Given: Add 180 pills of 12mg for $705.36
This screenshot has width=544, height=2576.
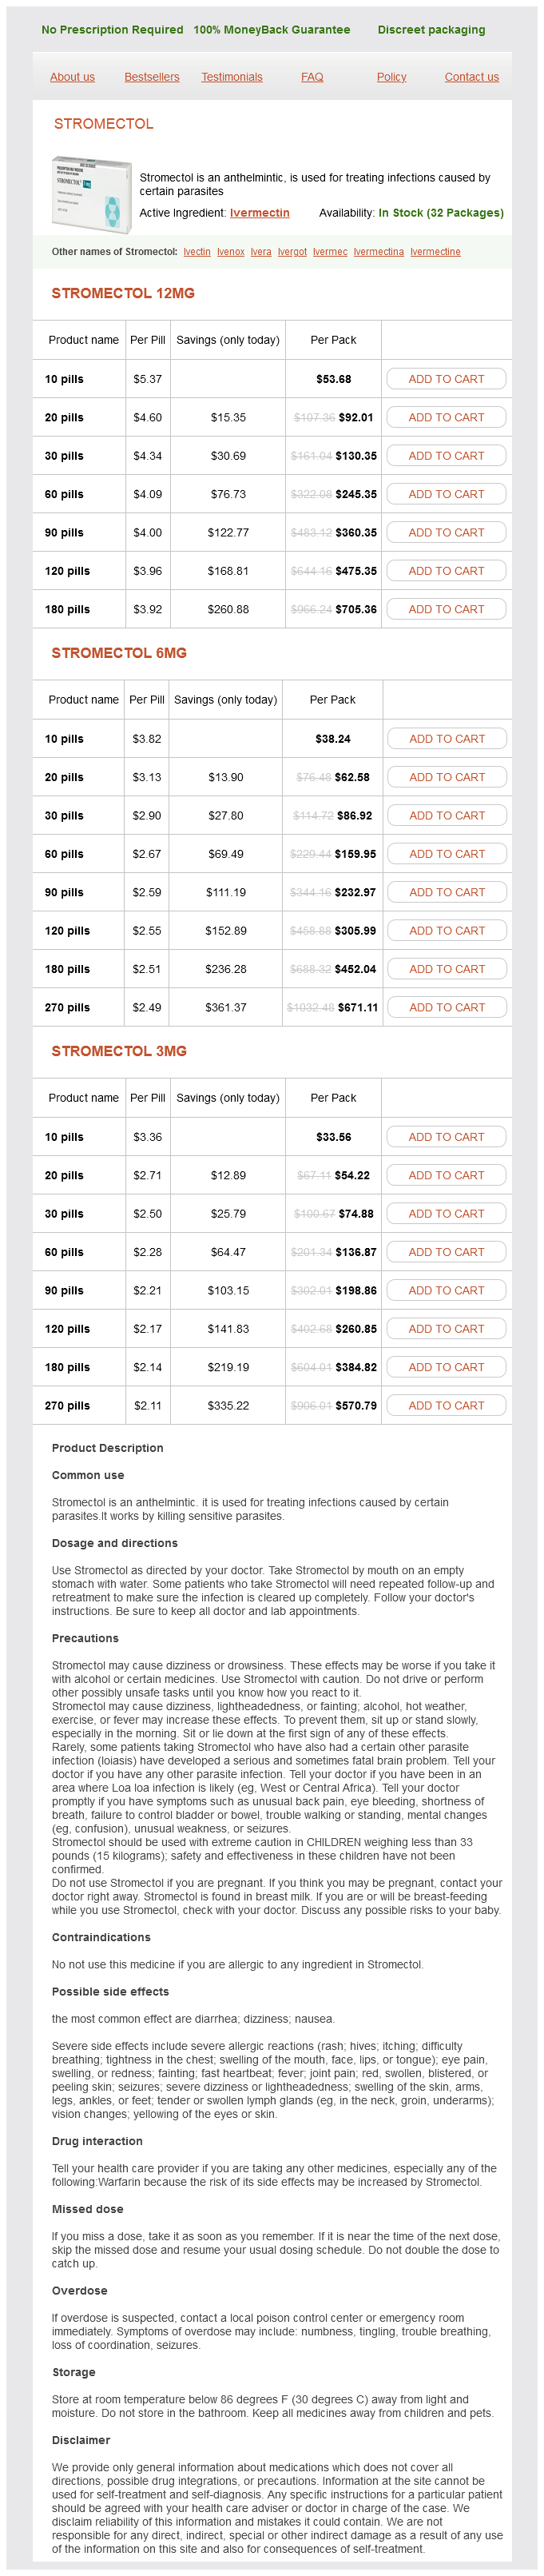Looking at the screenshot, I should coord(446,609).
